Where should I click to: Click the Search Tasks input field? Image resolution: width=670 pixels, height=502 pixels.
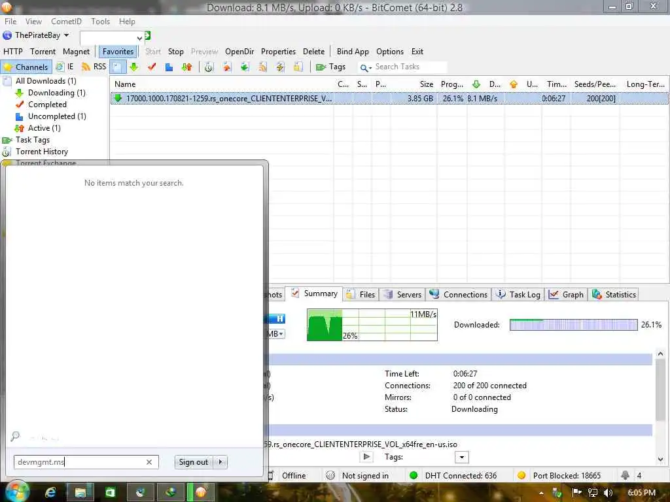(x=410, y=67)
